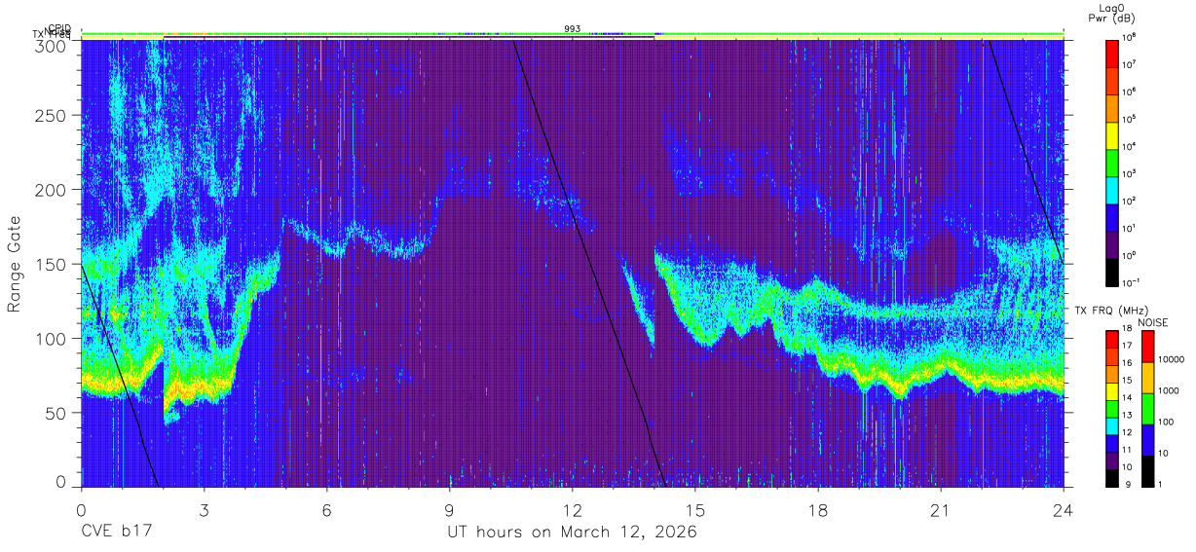
Task: Click the '14' label on TX FRQ colorbar
Action: point(1126,397)
